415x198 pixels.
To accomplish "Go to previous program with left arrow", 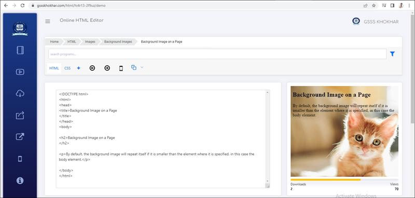I will click(x=92, y=68).
